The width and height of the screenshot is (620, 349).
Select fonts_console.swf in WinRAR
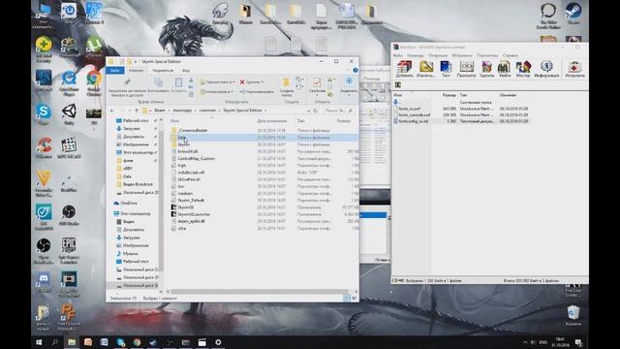(414, 114)
